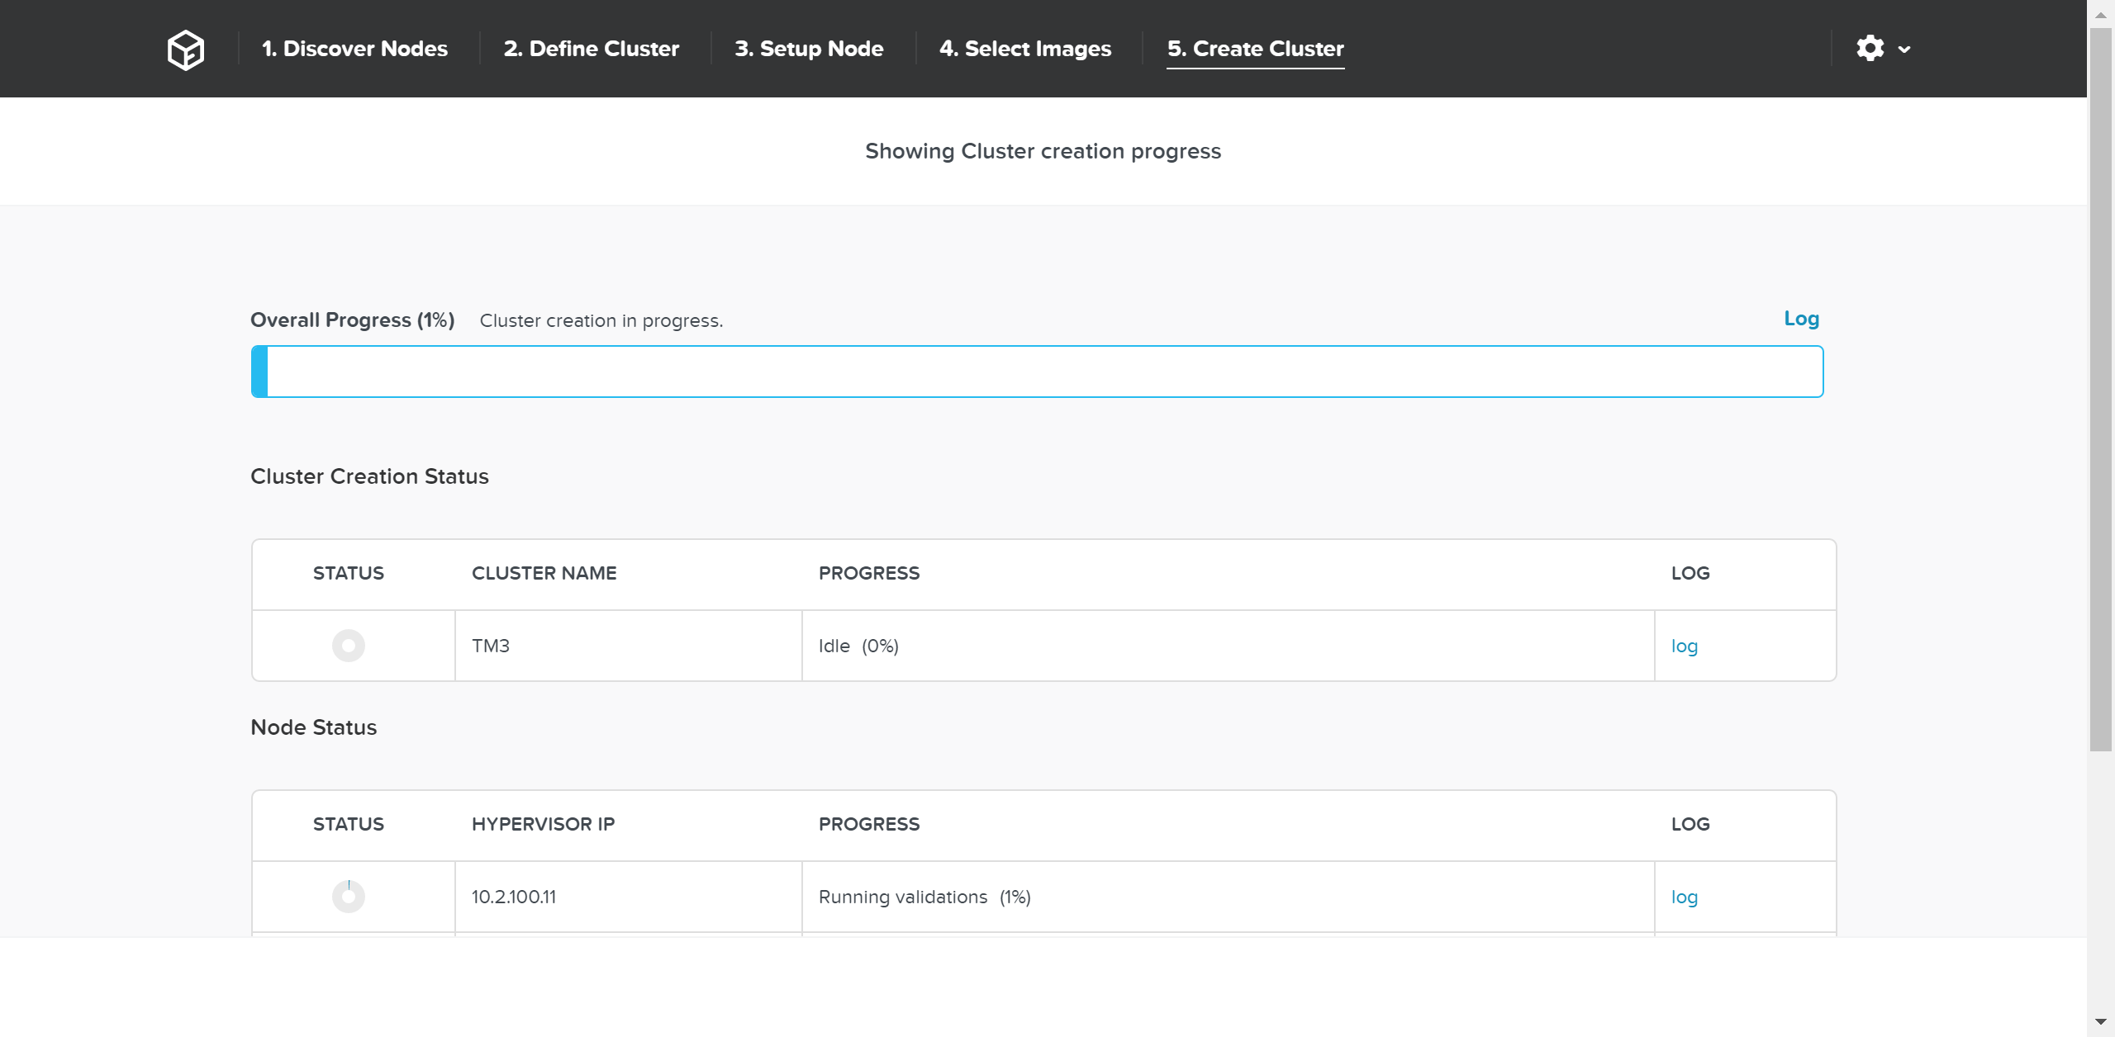2115x1037 pixels.
Task: Select the Select Images step
Action: tap(1025, 49)
